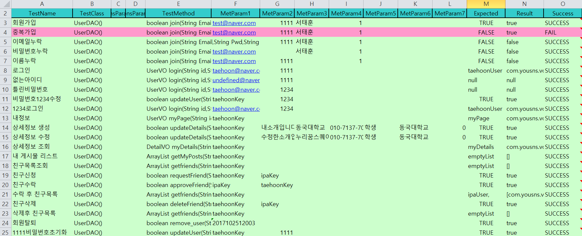Select the myPage expected value cell
The height and width of the screenshot is (236, 582).
coord(486,118)
